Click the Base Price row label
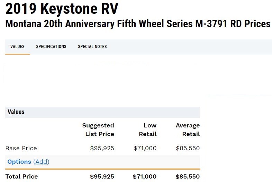The image size is (272, 182). (21, 148)
